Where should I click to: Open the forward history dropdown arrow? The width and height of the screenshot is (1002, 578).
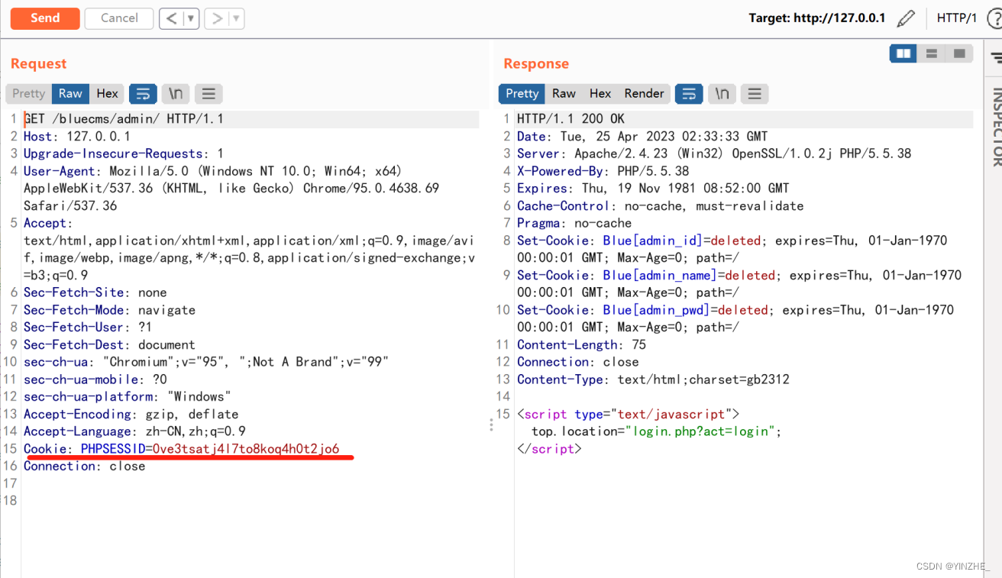tap(236, 18)
